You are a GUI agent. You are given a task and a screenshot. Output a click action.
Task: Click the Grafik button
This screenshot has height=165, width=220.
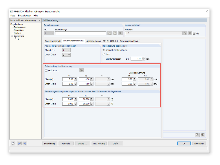pyautogui.click(x=115, y=144)
